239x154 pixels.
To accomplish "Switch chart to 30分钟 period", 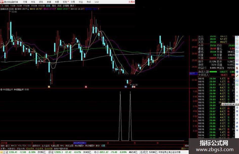I will [34, 6].
